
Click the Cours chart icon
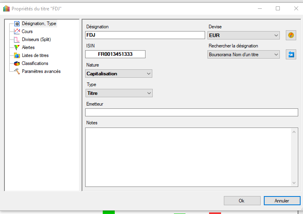point(17,31)
